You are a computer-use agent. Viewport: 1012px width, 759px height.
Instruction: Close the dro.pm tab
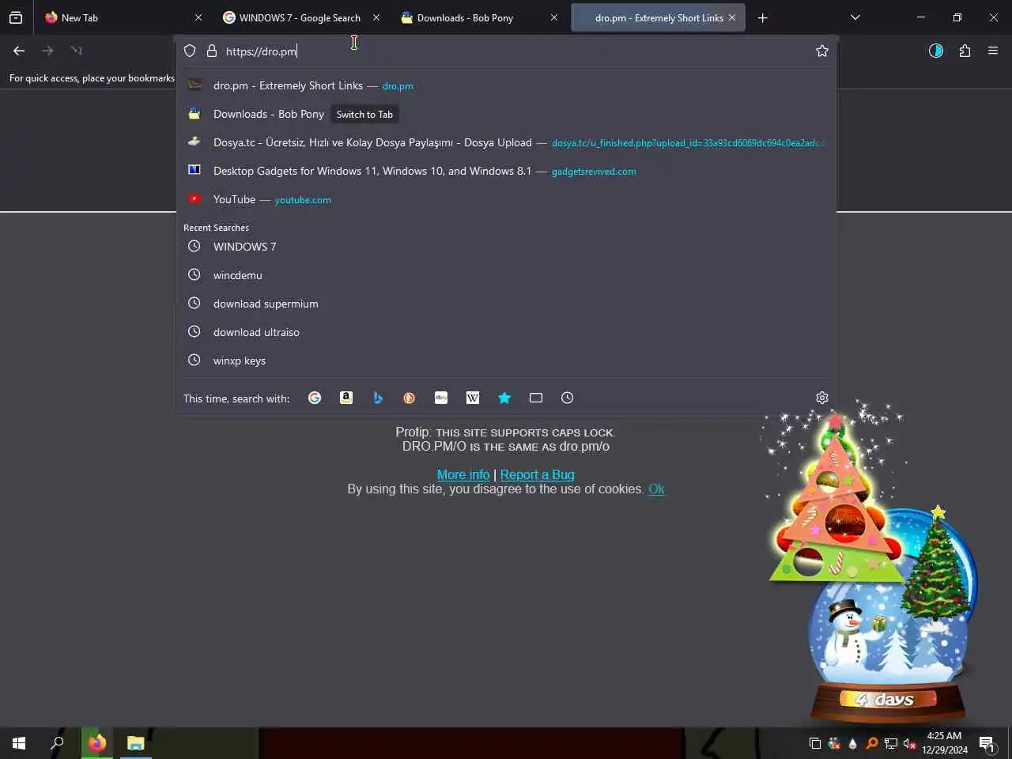[x=732, y=17]
